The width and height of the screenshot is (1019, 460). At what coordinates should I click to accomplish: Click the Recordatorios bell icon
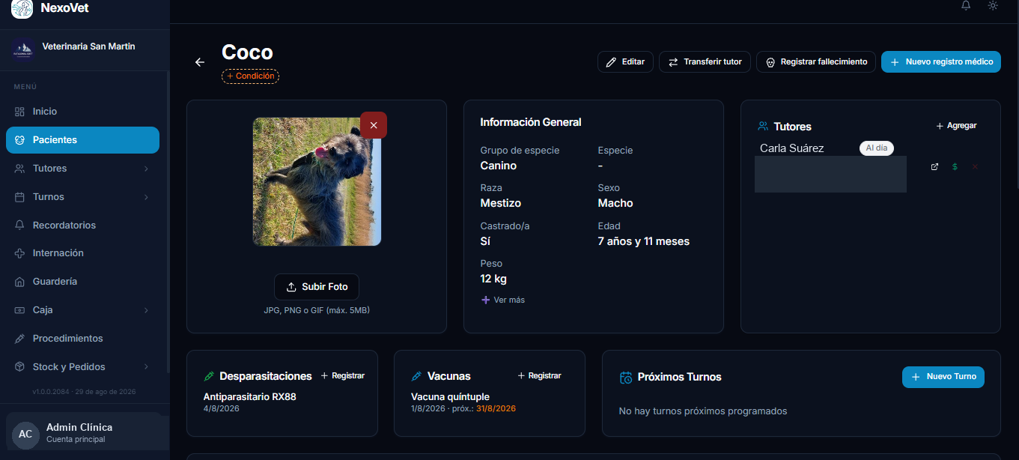click(x=19, y=226)
